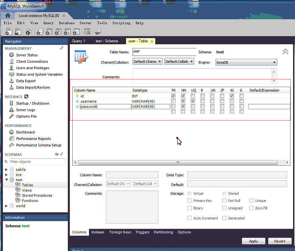Viewport: 295px width, 251px height.
Task: Open Server Logs
Action: (x=25, y=110)
